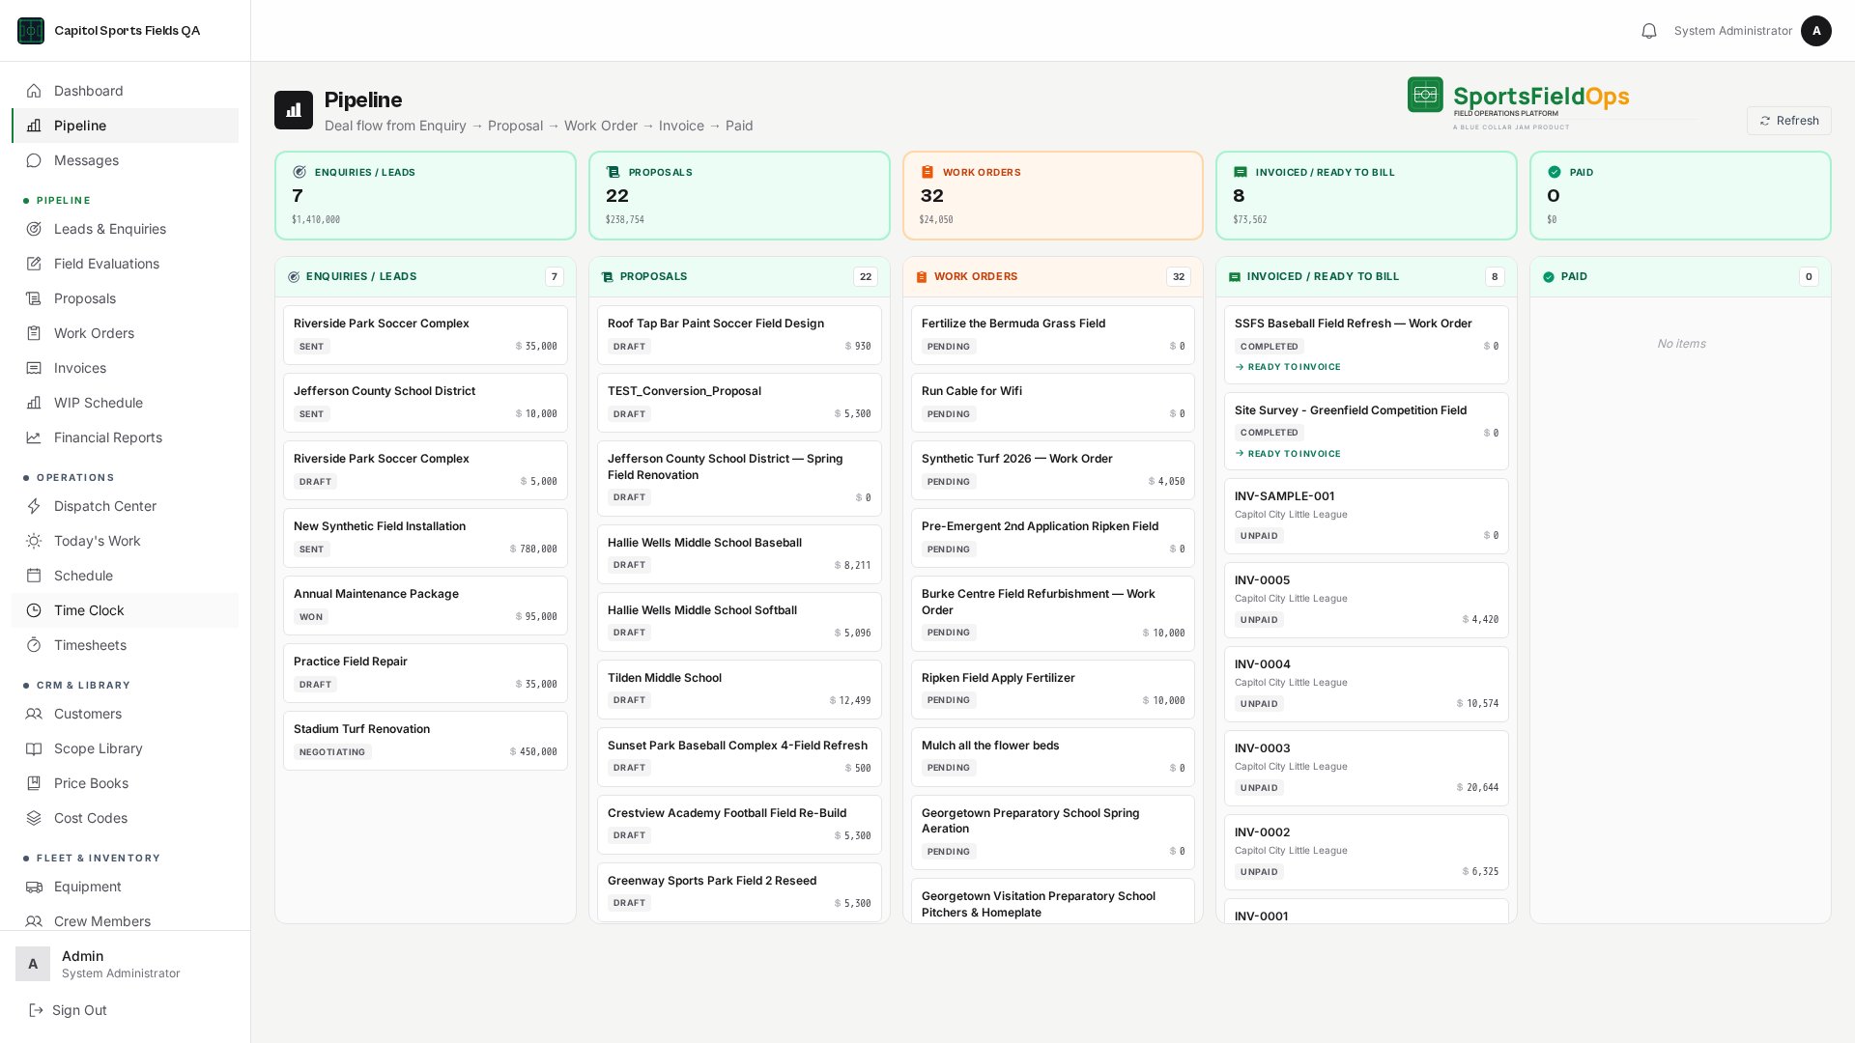Click the Today's Work sun icon
The image size is (1855, 1043).
(x=34, y=541)
